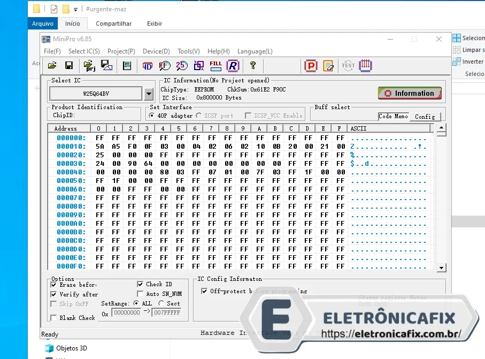Open the edit/verify notepad icon
The width and height of the screenshot is (485, 359).
(328, 65)
